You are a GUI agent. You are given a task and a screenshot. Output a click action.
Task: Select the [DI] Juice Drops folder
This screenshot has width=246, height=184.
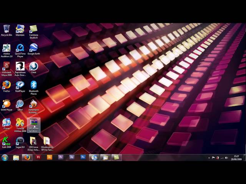[33, 144]
